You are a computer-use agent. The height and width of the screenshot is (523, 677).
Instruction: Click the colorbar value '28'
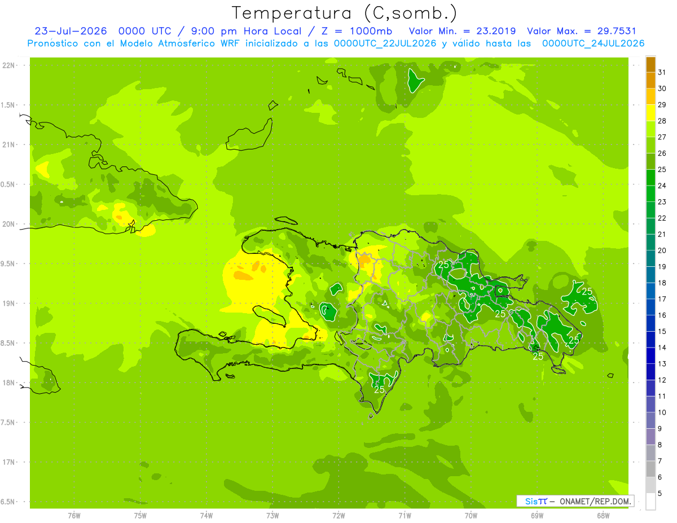pyautogui.click(x=662, y=121)
